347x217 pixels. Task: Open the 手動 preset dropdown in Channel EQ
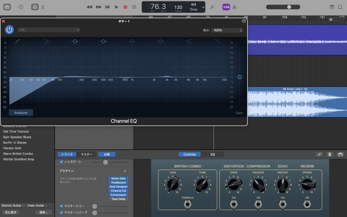[x=49, y=30]
